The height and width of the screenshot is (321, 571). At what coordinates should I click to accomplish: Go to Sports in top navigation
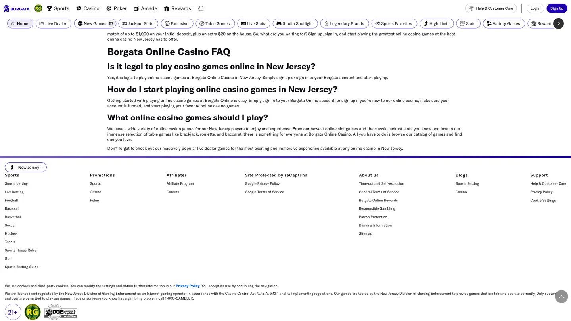(58, 8)
